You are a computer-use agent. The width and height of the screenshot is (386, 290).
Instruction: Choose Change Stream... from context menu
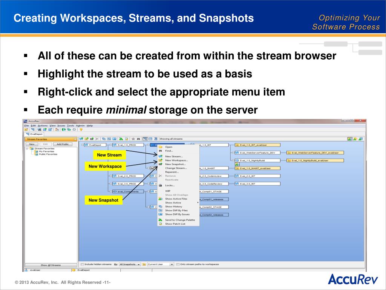click(176, 168)
